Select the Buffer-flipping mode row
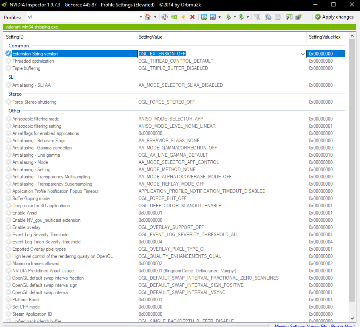360x327 pixels. [175, 198]
